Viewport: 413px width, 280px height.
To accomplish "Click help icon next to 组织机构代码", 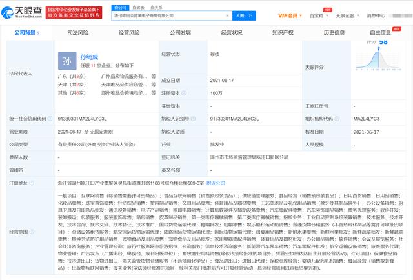I will 337,119.
